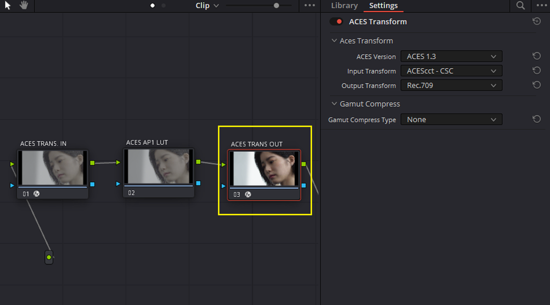Click the FX badge on node 03

click(248, 195)
